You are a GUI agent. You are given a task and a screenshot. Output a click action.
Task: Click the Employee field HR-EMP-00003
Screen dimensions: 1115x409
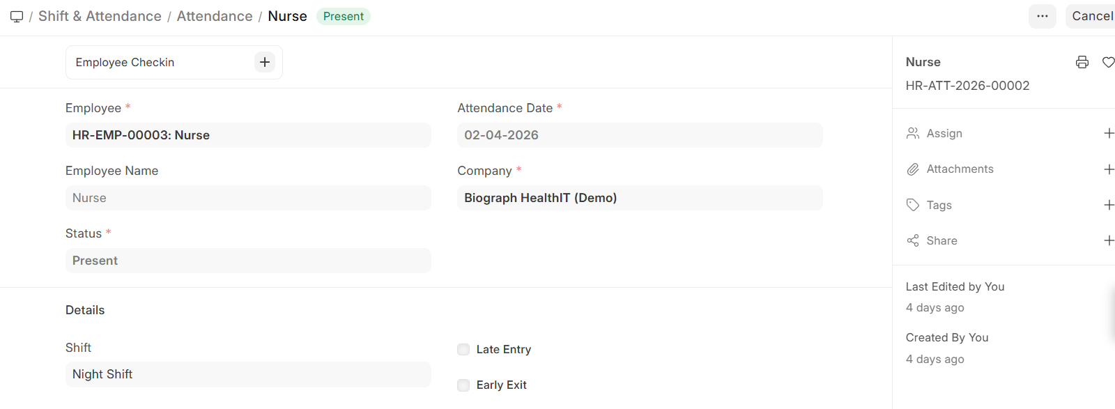click(x=248, y=135)
